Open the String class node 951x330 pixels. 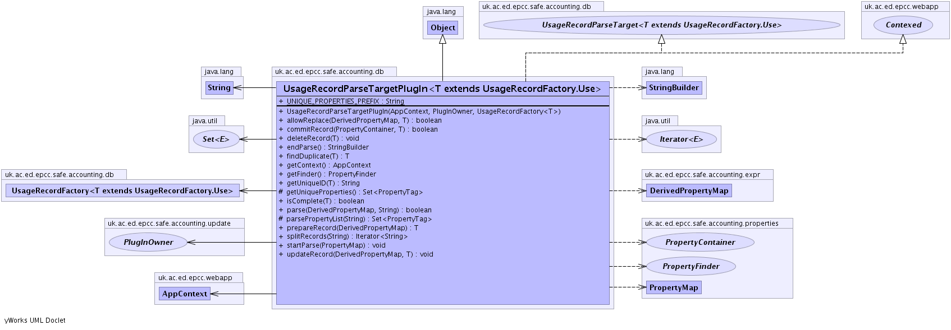click(x=219, y=88)
